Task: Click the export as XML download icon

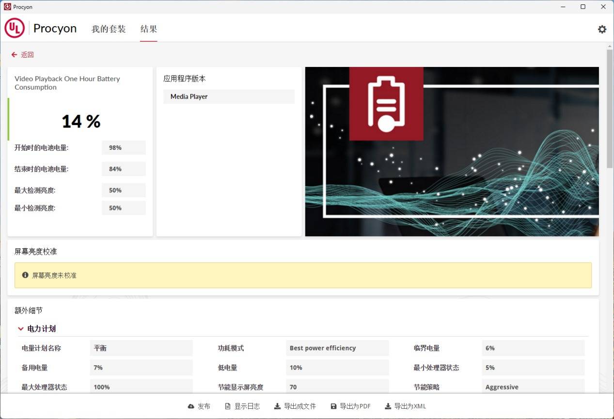Action: 388,406
